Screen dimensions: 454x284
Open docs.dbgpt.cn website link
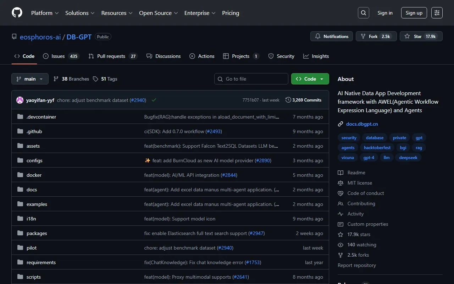pos(362,124)
